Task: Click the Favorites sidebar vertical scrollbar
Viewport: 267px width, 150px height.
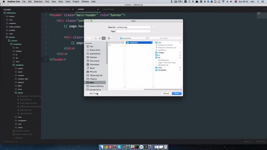Action: click(107, 53)
